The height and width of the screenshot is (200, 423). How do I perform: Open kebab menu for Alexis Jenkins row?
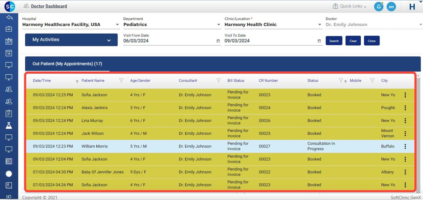point(405,108)
